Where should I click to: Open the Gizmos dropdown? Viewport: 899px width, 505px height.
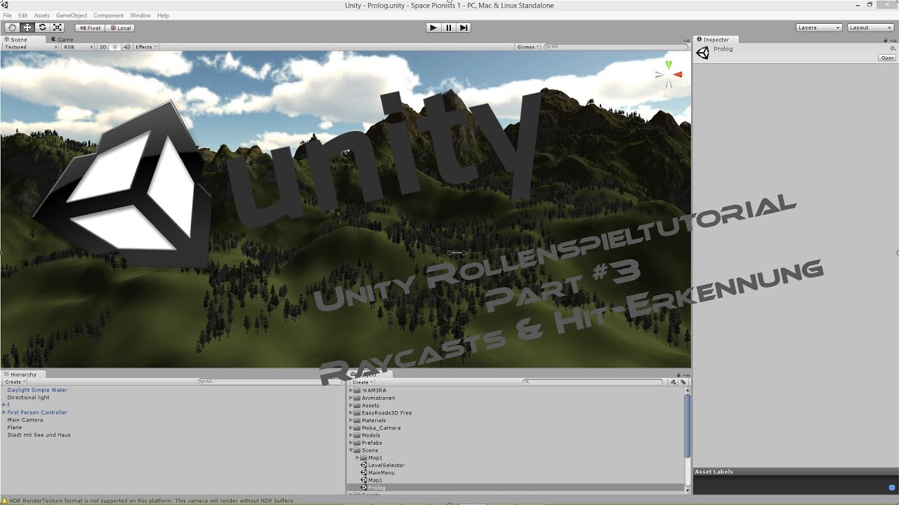pyautogui.click(x=527, y=47)
